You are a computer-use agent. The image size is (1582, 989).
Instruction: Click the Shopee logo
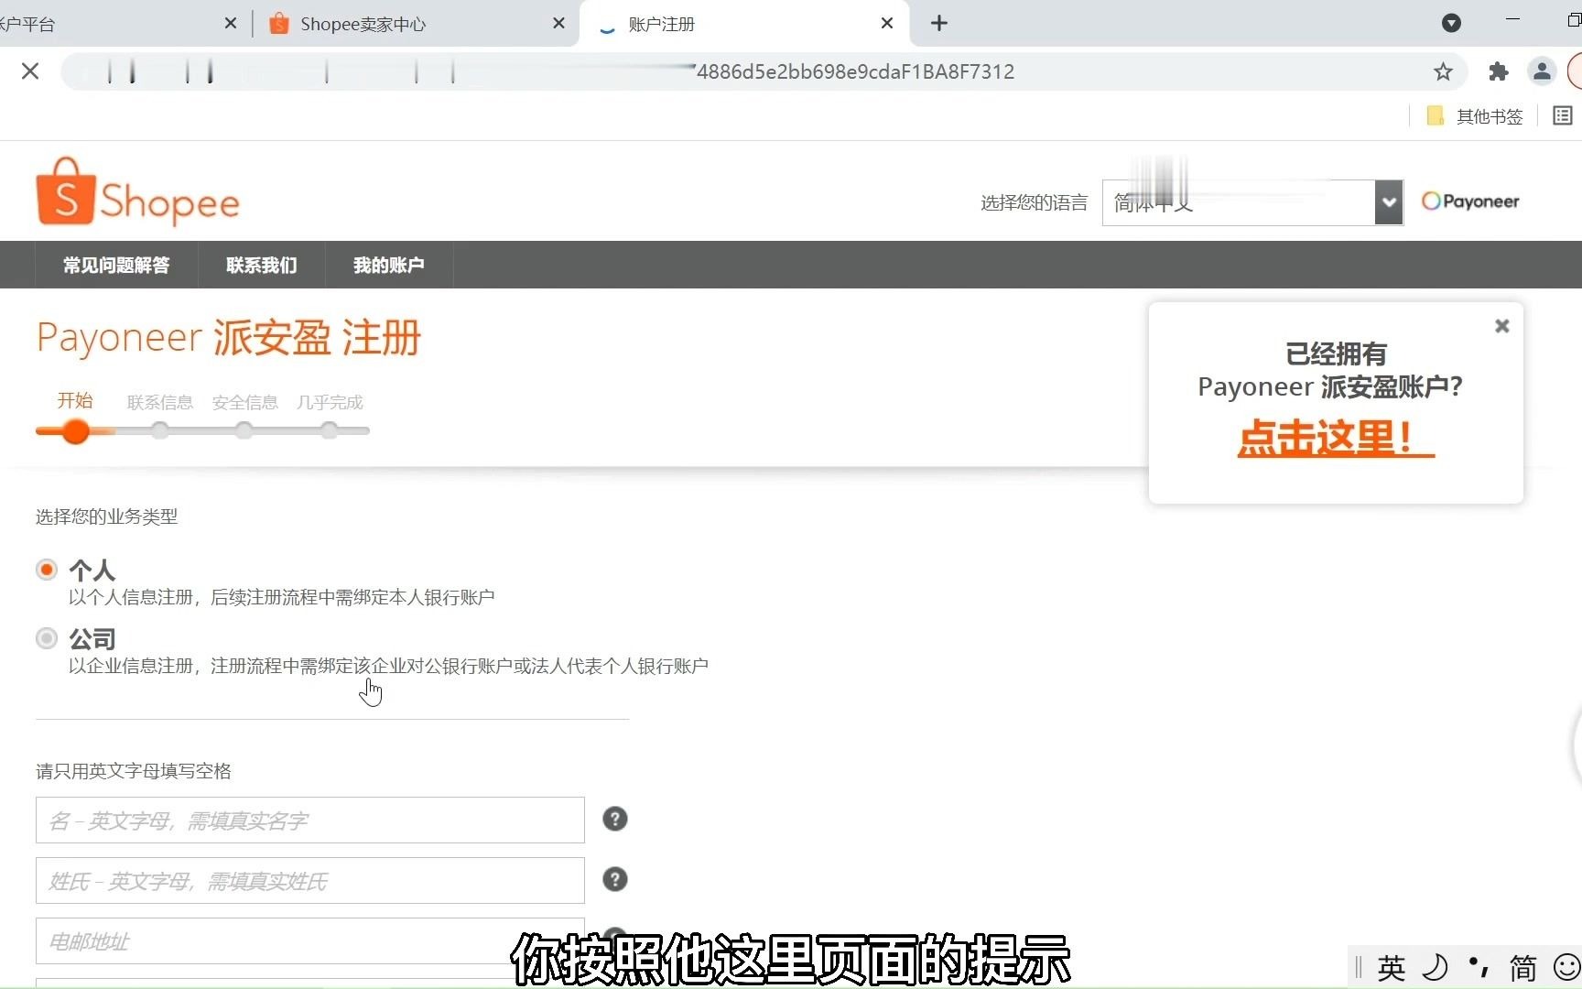click(137, 191)
